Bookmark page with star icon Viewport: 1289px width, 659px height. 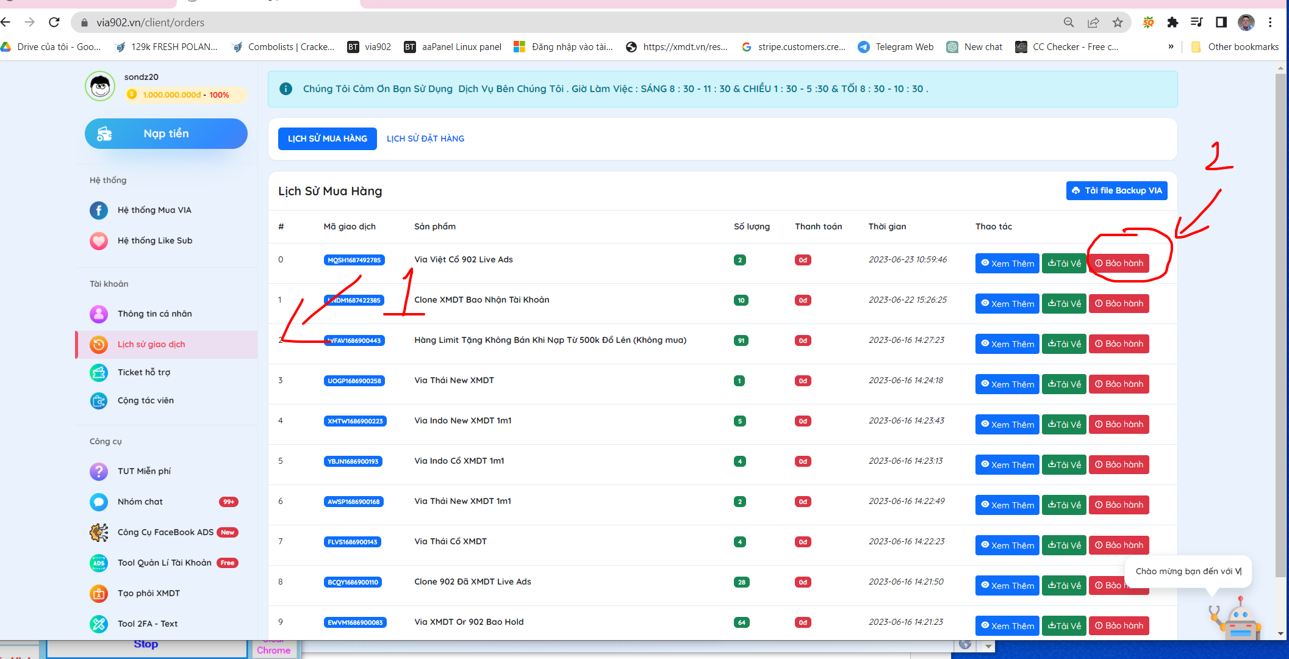click(1118, 23)
